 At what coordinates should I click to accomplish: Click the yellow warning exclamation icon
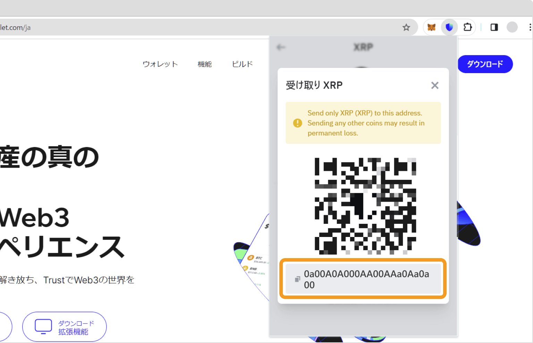[297, 123]
